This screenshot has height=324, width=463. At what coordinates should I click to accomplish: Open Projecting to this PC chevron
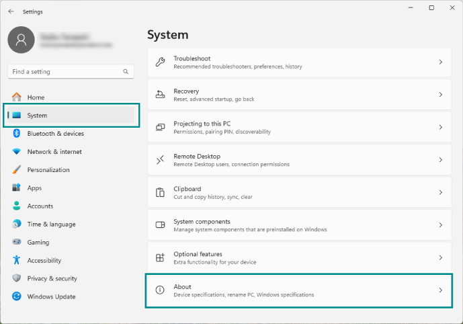coord(440,127)
